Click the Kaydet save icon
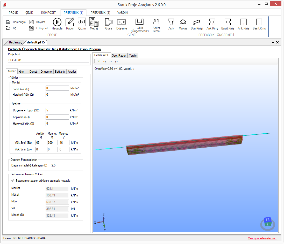This screenshot has width=284, height=244. coord(31,22)
